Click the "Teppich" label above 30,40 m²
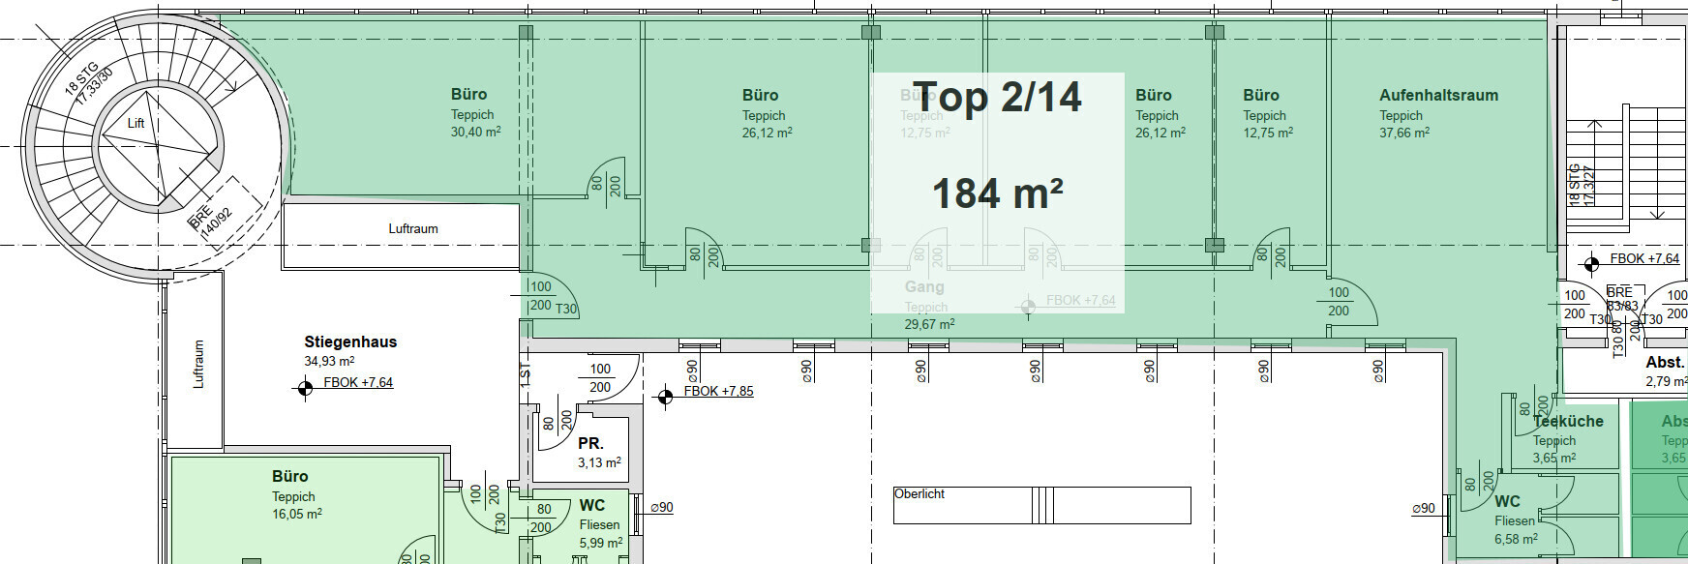Viewport: 1688px width, 564px height. [x=471, y=114]
